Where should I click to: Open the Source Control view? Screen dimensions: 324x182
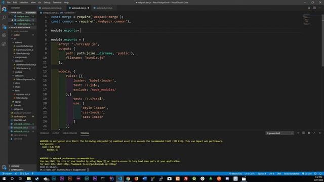tap(4, 27)
